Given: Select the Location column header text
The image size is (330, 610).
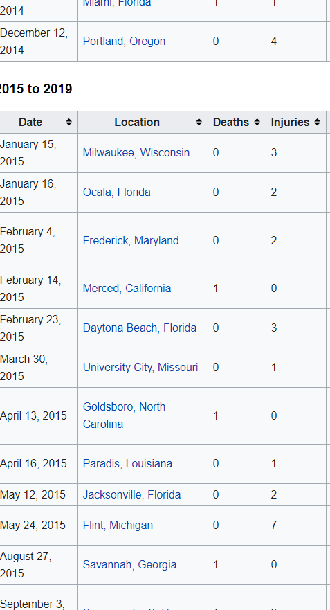Looking at the screenshot, I should point(137,122).
